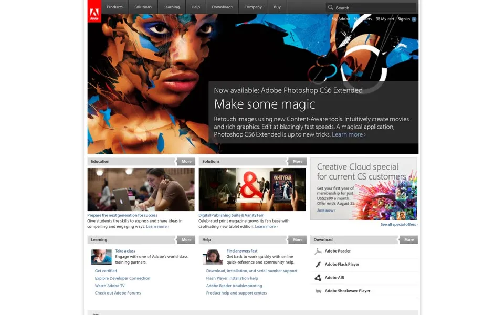Open Download, installation, and serial number support
Viewport: 504px width, 315px height.
(x=251, y=271)
